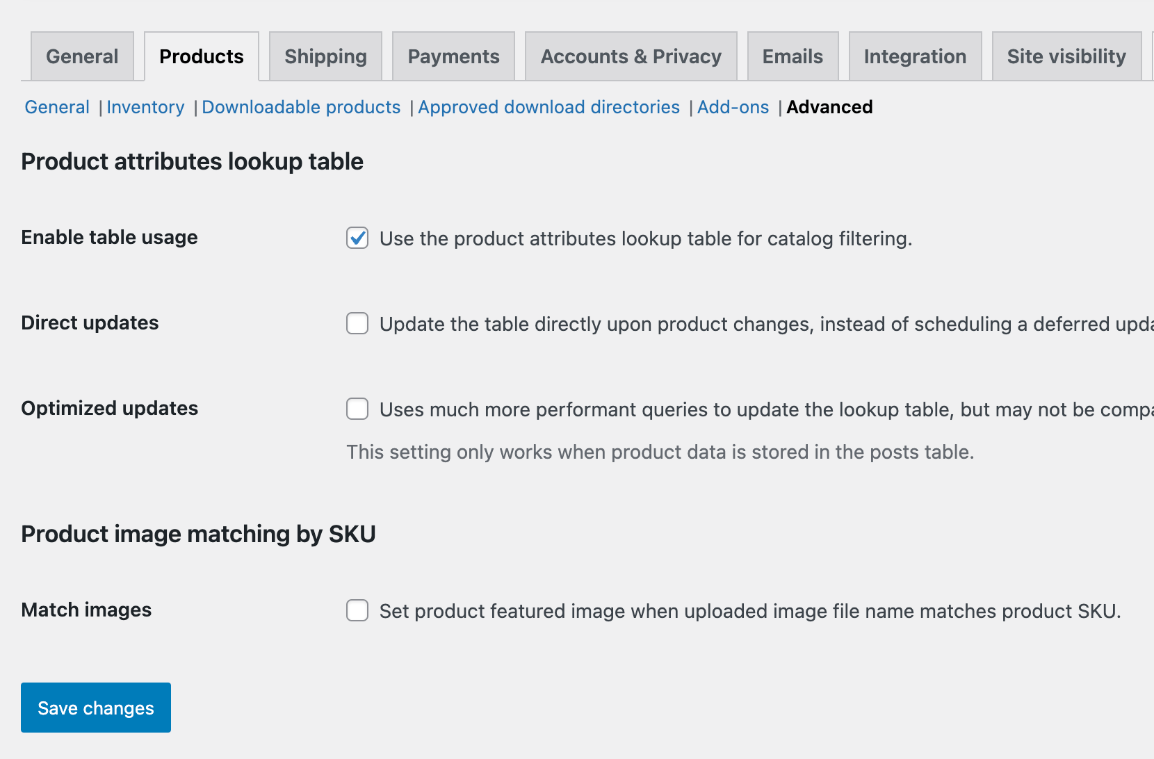This screenshot has width=1154, height=759.
Task: Select the Site visibility tab
Action: pyautogui.click(x=1066, y=56)
